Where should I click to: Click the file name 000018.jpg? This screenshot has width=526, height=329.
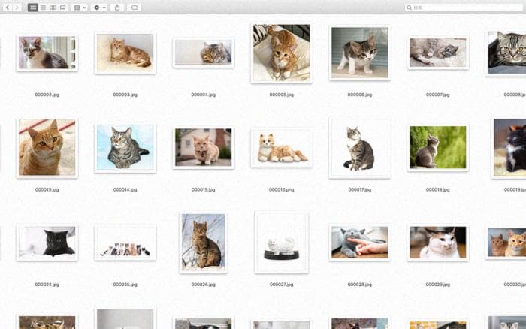coord(438,190)
